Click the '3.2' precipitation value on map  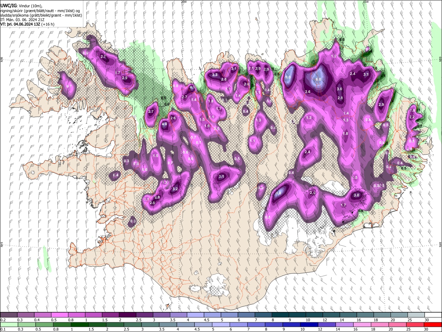(175, 189)
